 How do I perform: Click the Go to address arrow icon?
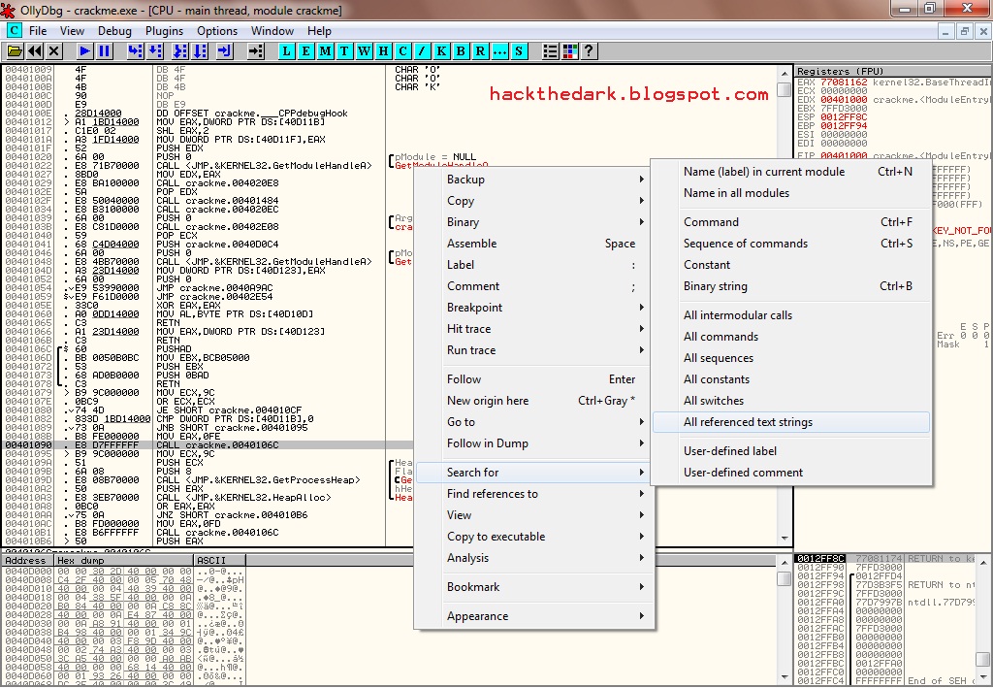(255, 51)
